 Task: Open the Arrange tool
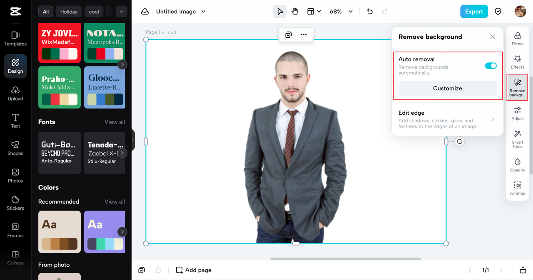point(518,188)
